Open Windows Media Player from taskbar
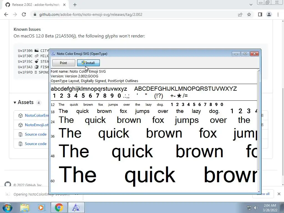Viewport: 284px width, 213px height. pyautogui.click(x=41, y=207)
